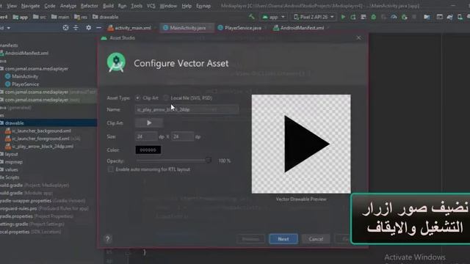The image size is (470, 264).
Task: Click the Opacity slider handle
Action: (x=209, y=161)
